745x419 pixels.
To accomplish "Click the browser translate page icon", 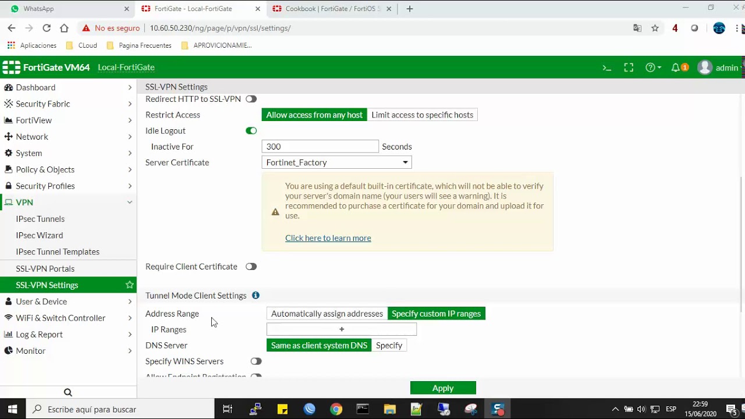I will point(637,28).
